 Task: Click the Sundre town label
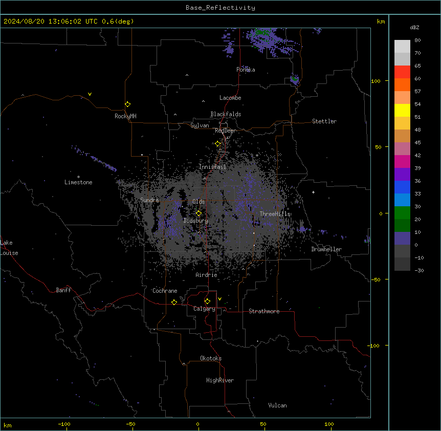tap(149, 200)
